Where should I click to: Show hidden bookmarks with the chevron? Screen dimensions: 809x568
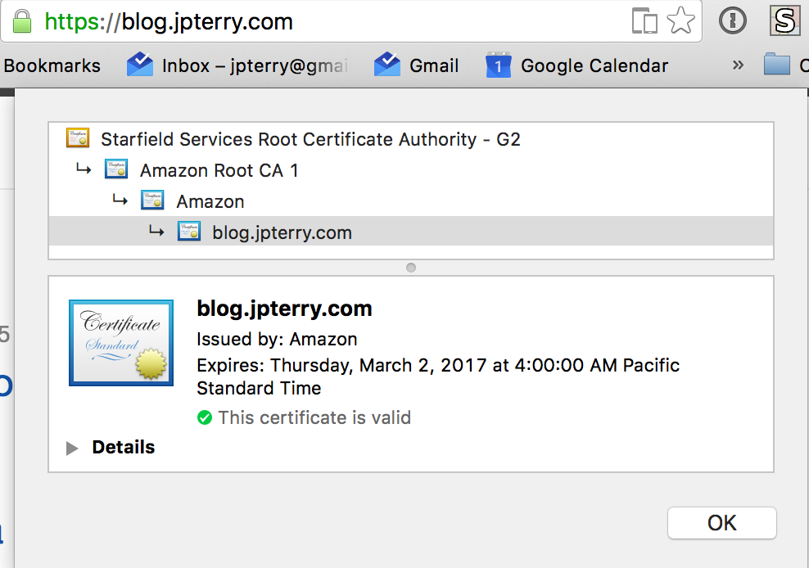click(x=739, y=65)
